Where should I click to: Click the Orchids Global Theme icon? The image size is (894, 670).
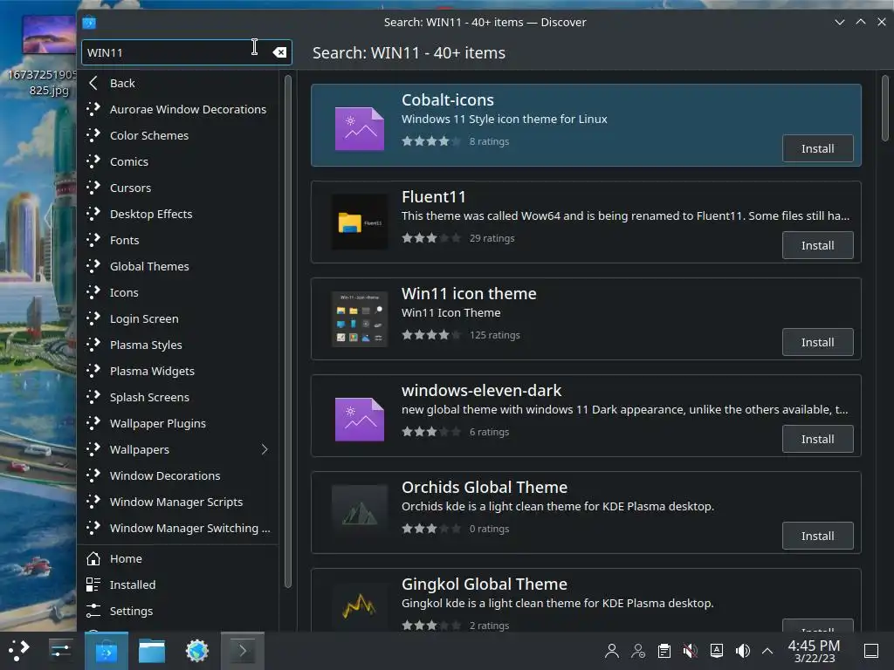coord(359,513)
